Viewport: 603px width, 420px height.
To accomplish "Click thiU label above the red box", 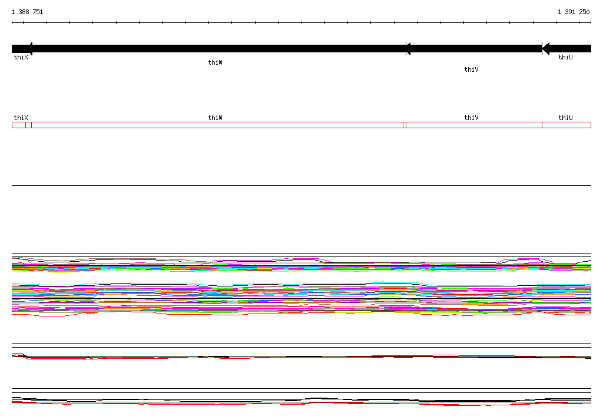I will pyautogui.click(x=565, y=118).
